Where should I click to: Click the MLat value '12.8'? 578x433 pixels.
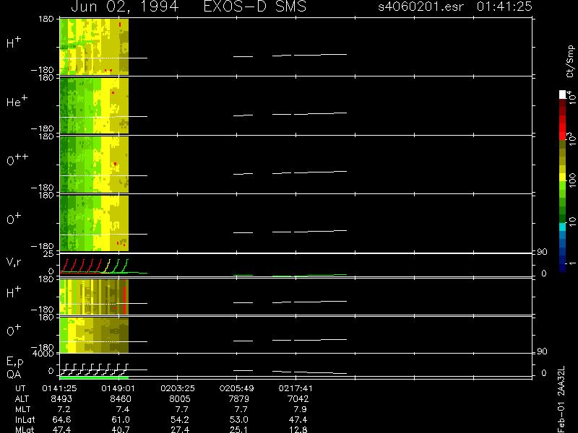pyautogui.click(x=298, y=429)
